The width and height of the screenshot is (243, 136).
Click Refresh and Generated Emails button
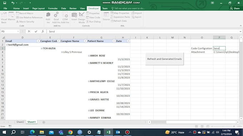(164, 59)
